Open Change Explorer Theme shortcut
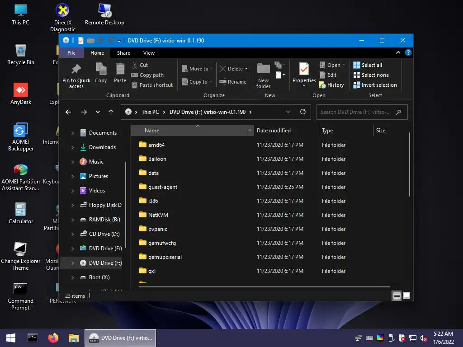 coord(21,256)
